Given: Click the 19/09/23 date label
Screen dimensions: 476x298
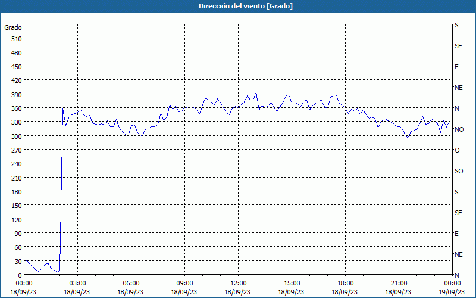Looking at the screenshot, I should [x=452, y=292].
